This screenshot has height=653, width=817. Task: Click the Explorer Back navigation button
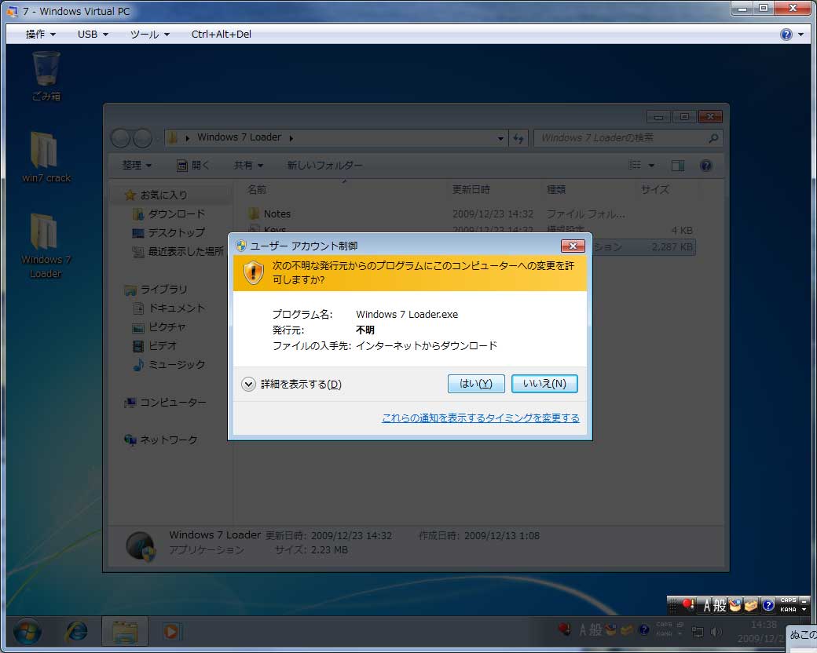pos(121,138)
